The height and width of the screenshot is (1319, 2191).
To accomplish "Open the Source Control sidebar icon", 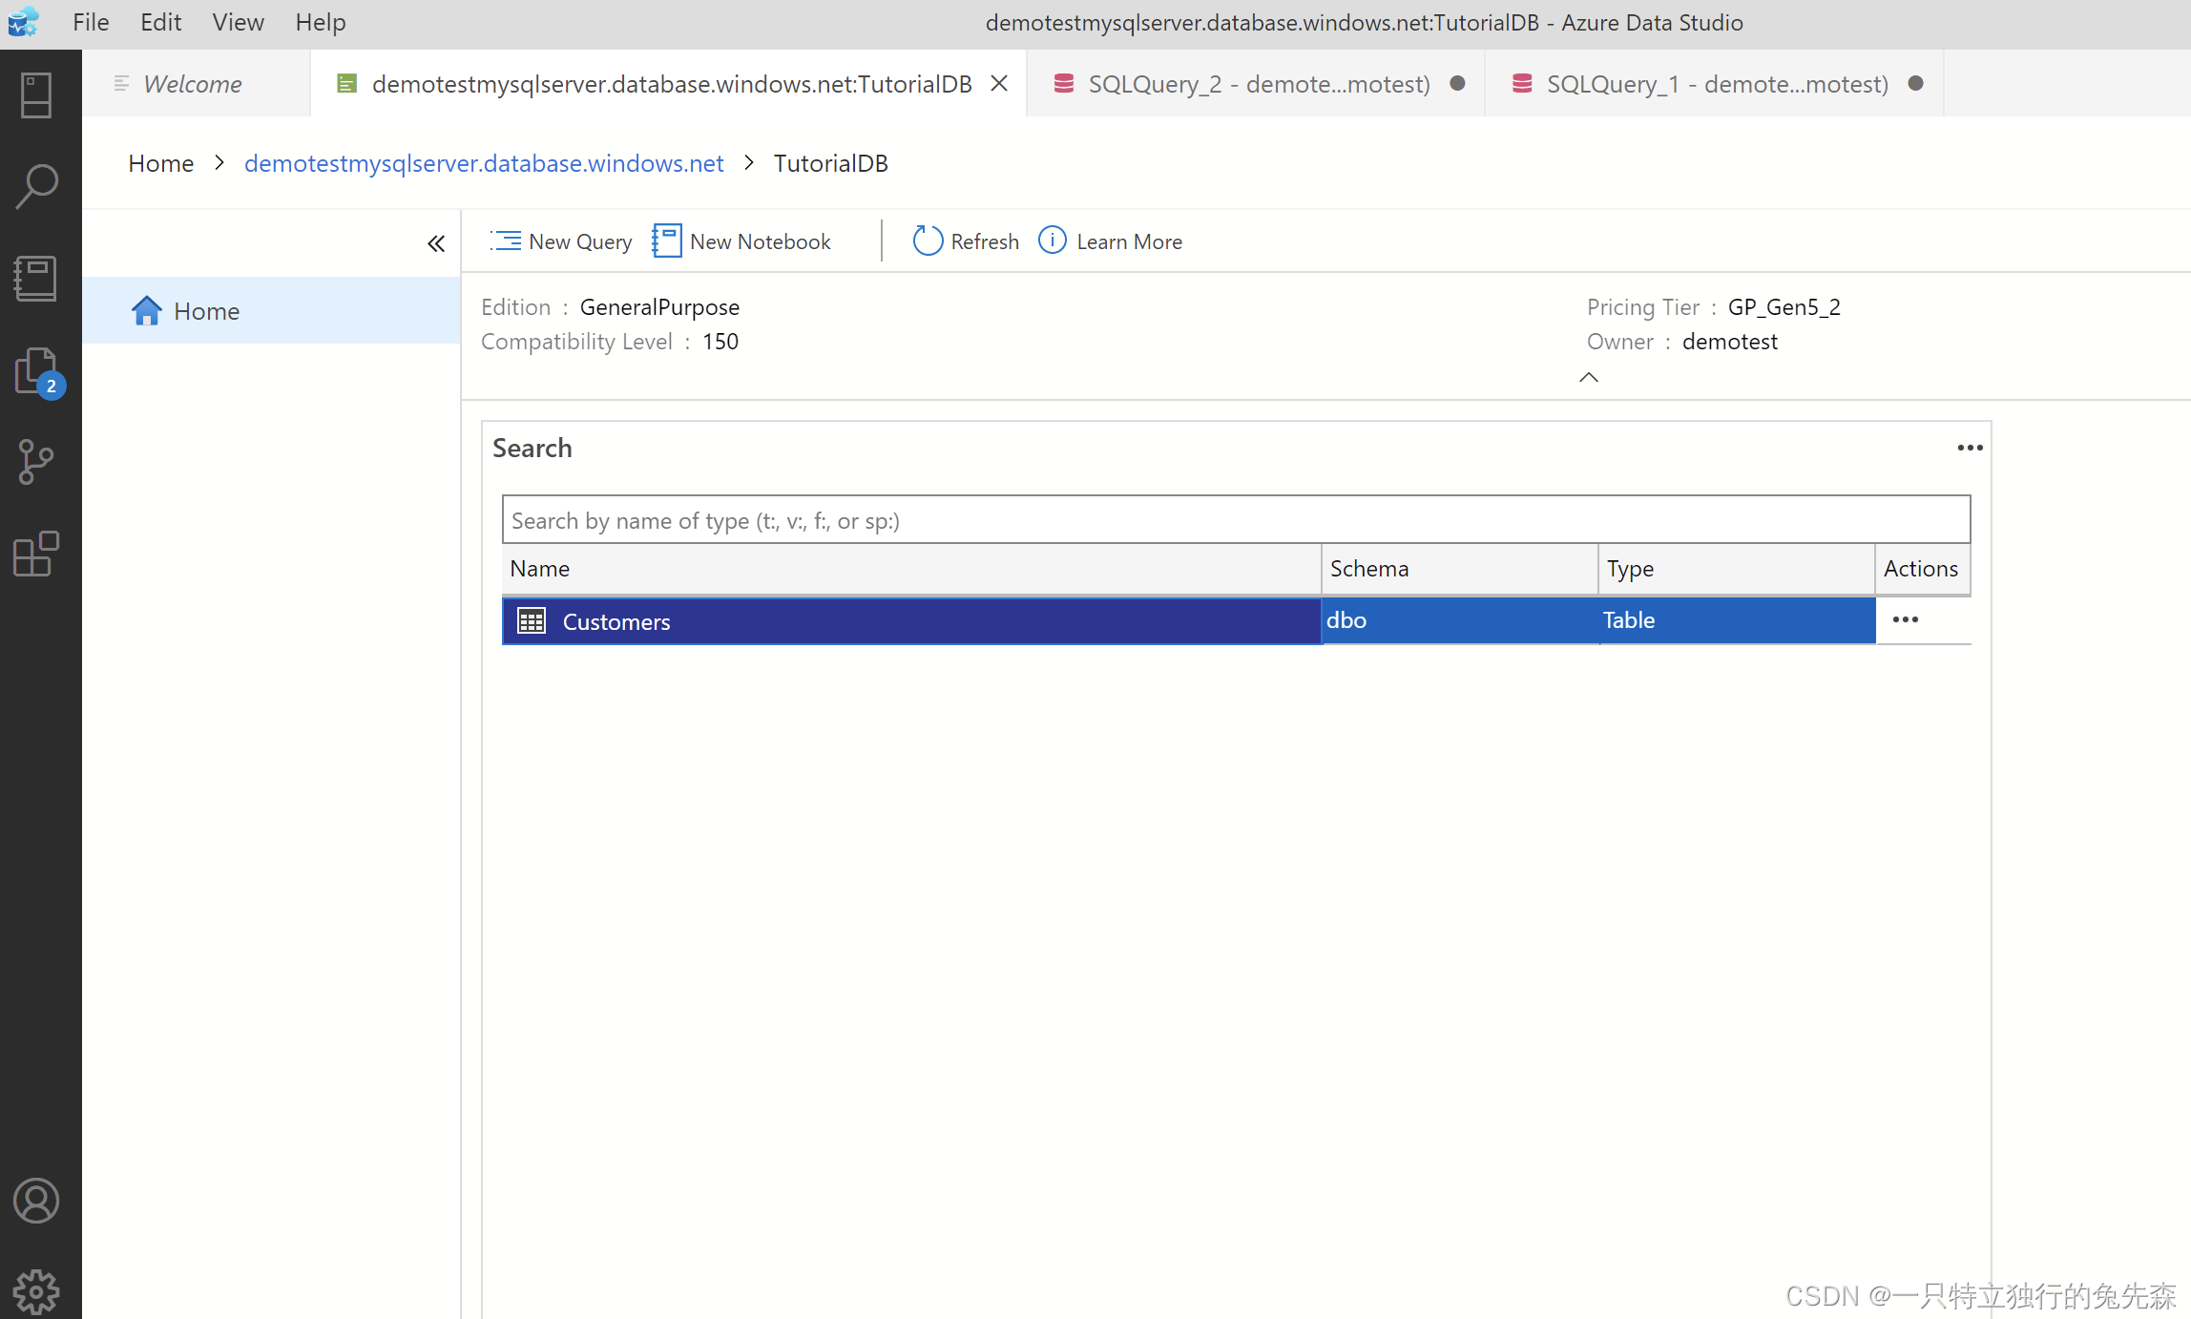I will pos(36,463).
